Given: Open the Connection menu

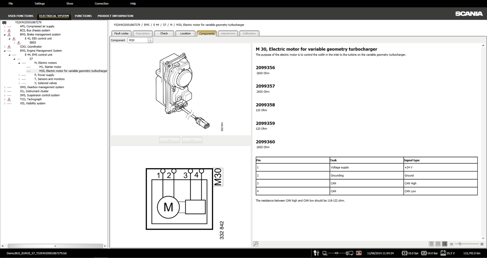Looking at the screenshot, I should pyautogui.click(x=102, y=4).
